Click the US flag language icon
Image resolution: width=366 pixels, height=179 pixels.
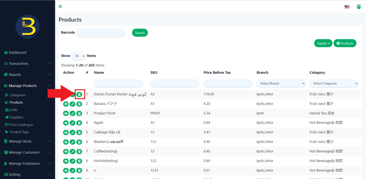[x=347, y=7]
